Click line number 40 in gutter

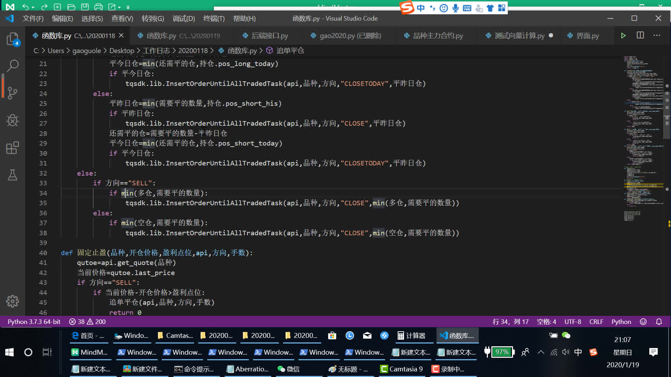(43, 253)
